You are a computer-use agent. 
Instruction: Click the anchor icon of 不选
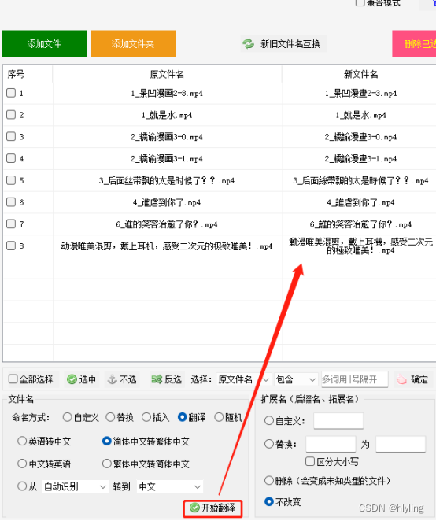pos(113,379)
